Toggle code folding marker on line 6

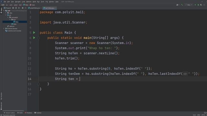pyautogui.click(x=38, y=38)
